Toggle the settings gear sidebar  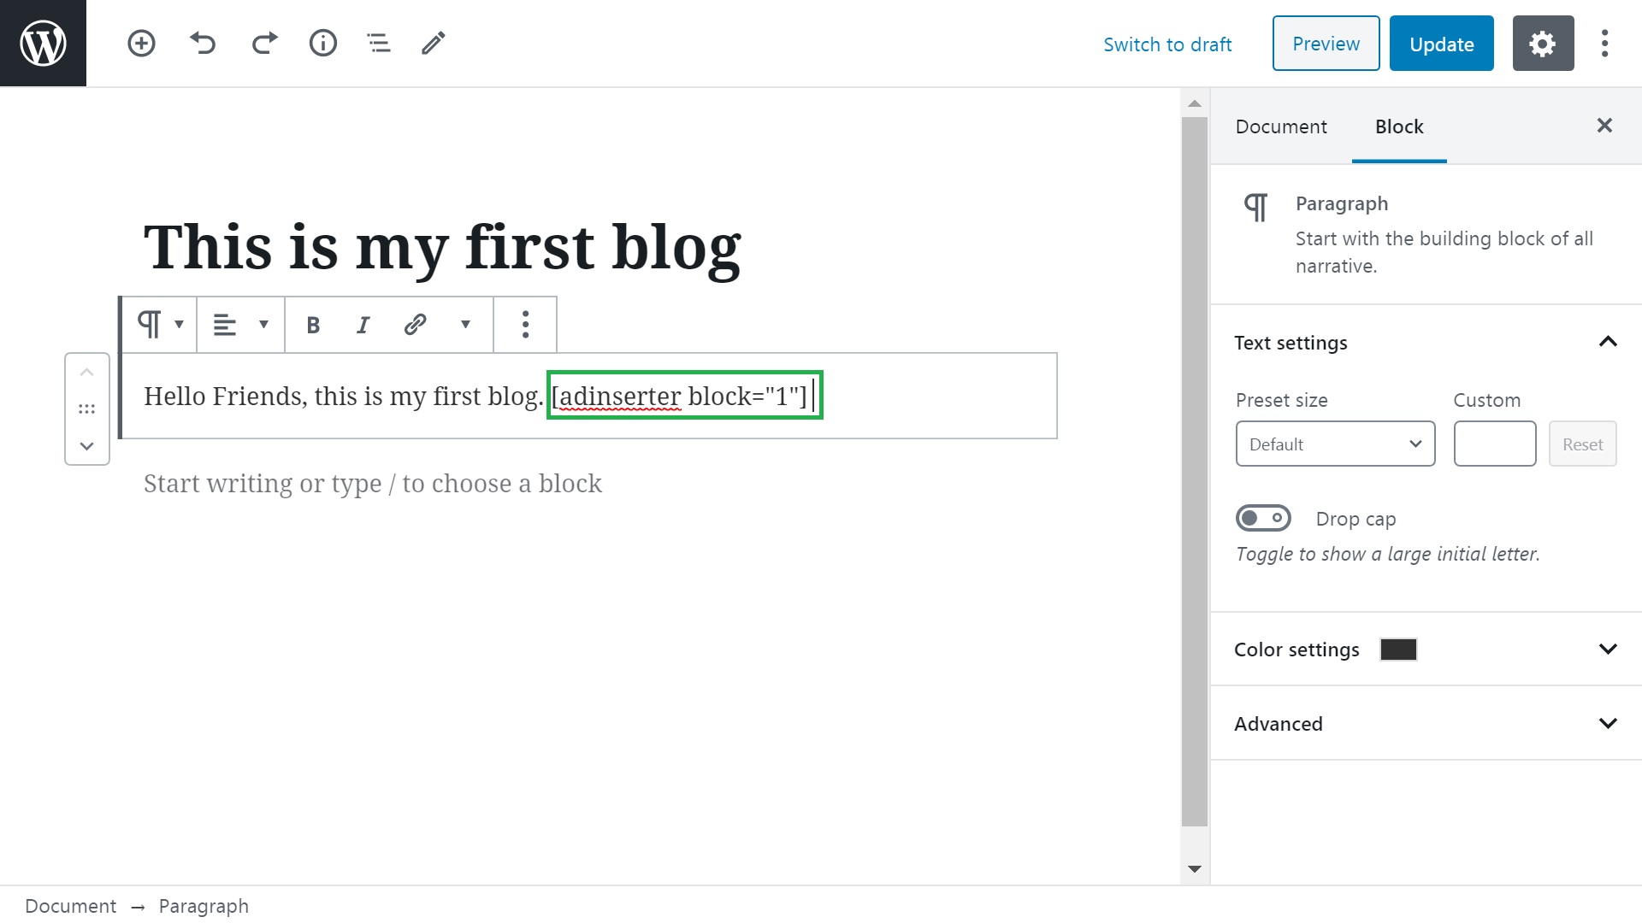pyautogui.click(x=1543, y=44)
